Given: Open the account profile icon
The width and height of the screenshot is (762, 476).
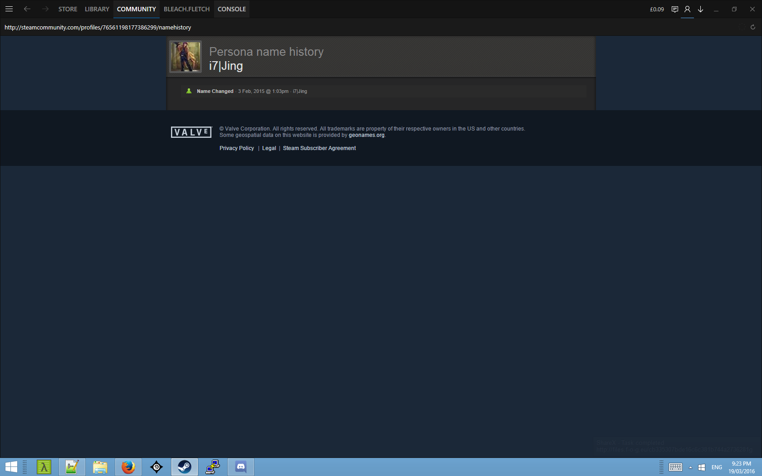Looking at the screenshot, I should coord(688,9).
